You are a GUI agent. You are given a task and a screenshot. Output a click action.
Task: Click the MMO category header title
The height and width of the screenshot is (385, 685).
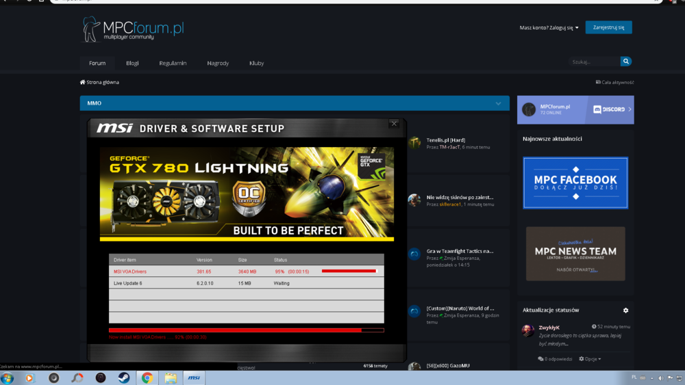click(x=94, y=103)
